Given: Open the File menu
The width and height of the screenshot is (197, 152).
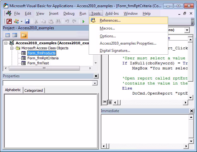Looking at the screenshot, I should pyautogui.click(x=17, y=14).
